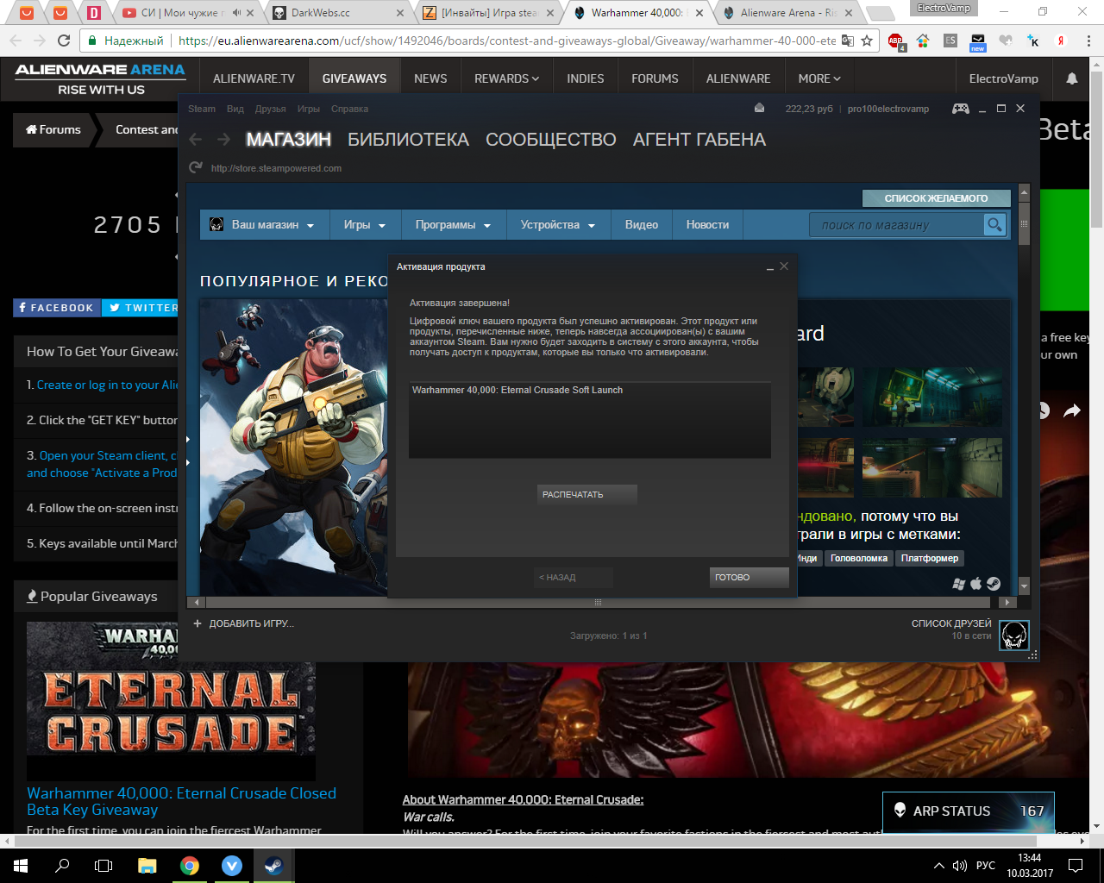Click the Steam store search field
The width and height of the screenshot is (1104, 883).
click(x=895, y=225)
